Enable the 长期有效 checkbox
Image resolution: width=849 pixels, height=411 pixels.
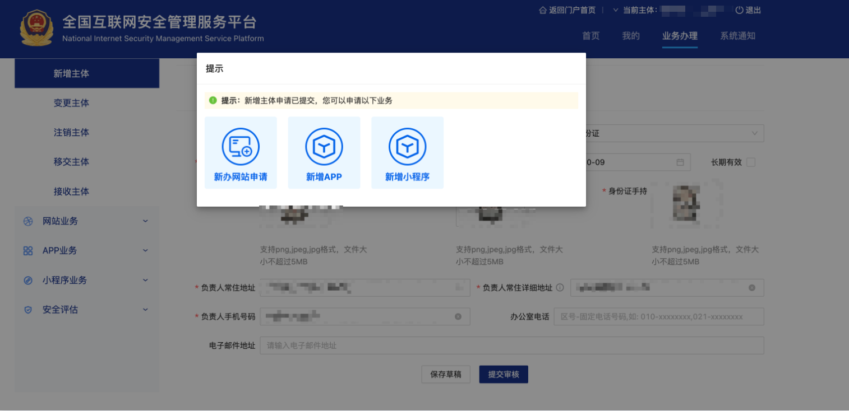(x=751, y=162)
